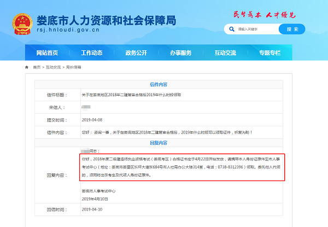Click the submit date 2019-04-08
Screen dimensions: 328x227
92,120
